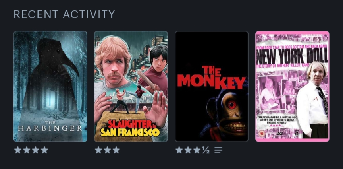Select second star under Slaughter in San Francisco
This screenshot has height=169, width=343.
[108, 150]
